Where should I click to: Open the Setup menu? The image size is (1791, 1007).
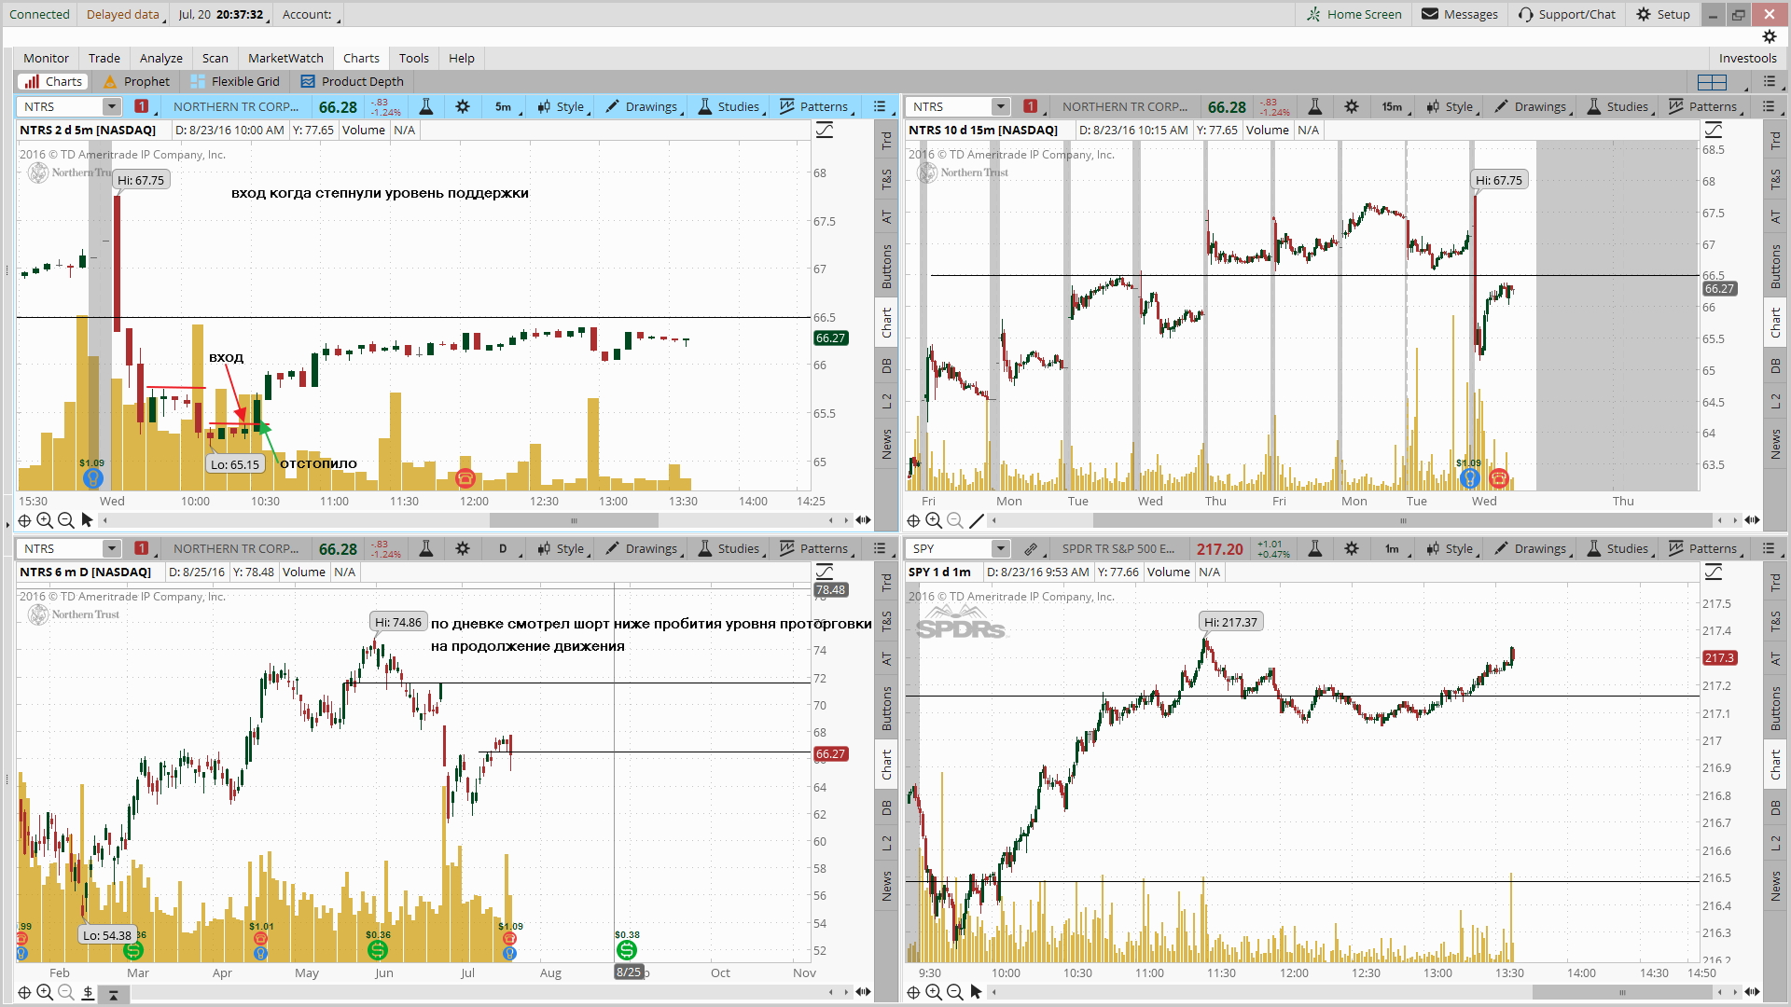click(1663, 14)
